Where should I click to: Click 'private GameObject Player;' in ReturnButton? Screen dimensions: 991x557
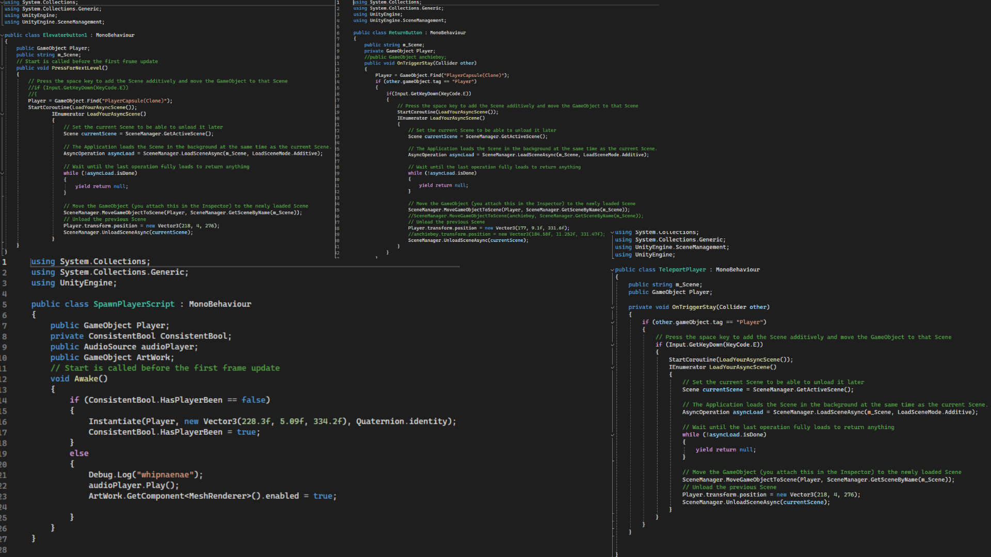click(x=399, y=51)
